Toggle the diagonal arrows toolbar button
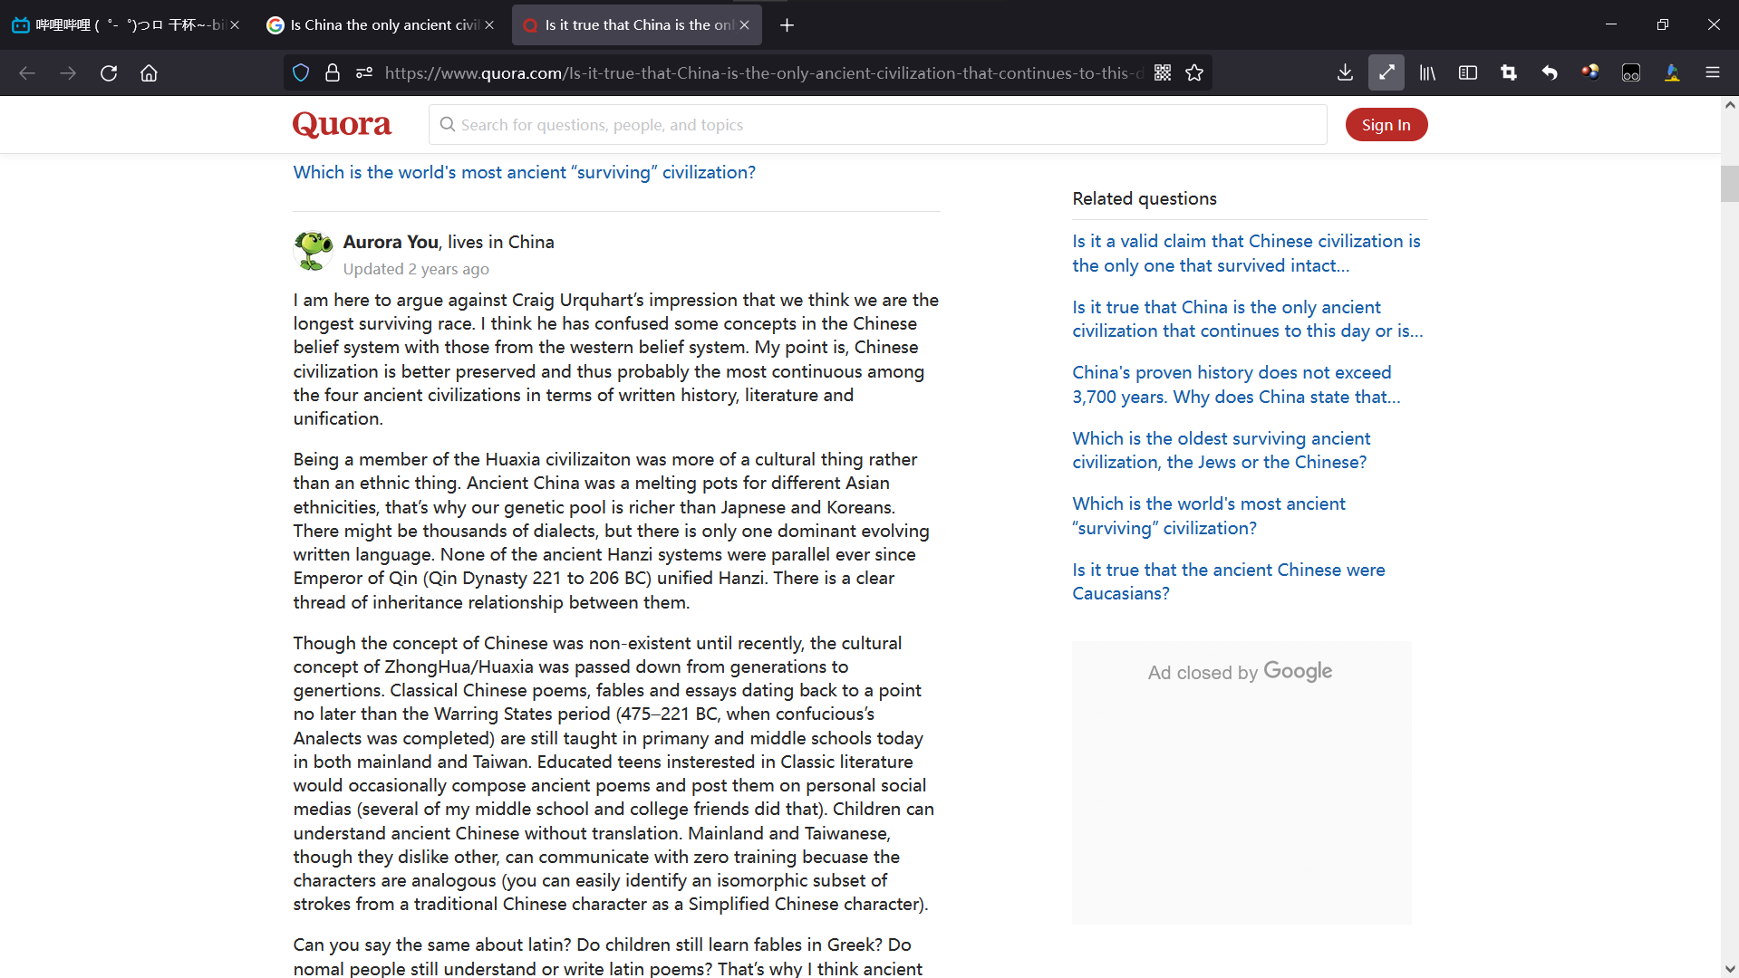The height and width of the screenshot is (978, 1739). coord(1386,73)
